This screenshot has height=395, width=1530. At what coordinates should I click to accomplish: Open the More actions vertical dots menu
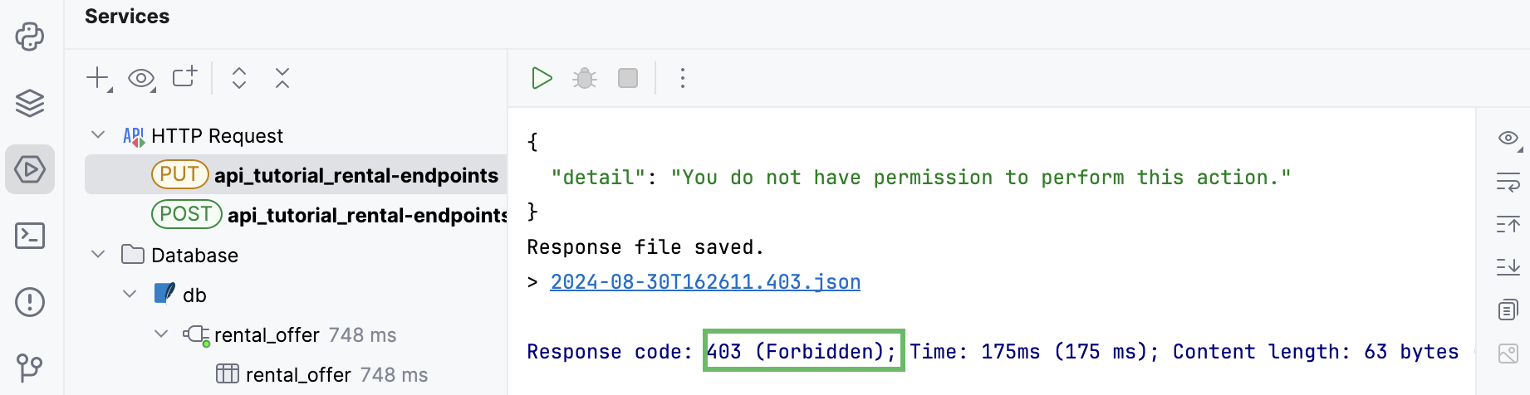point(683,78)
